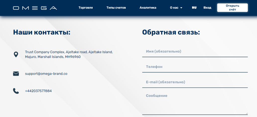This screenshot has height=117, width=257.
Task: Expand the О нас dropdown
Action: tap(176, 8)
